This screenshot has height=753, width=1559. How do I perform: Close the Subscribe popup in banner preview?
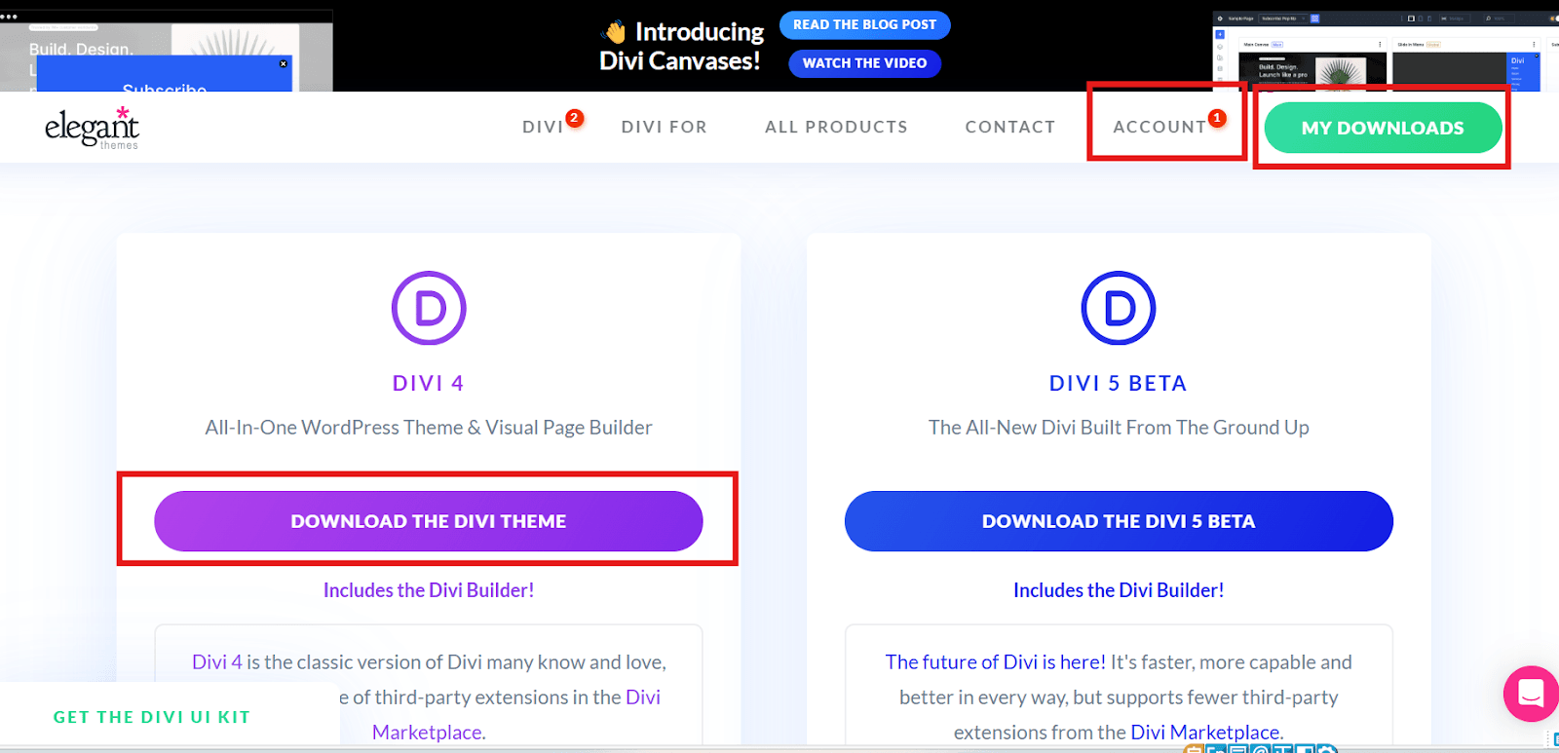click(x=284, y=63)
